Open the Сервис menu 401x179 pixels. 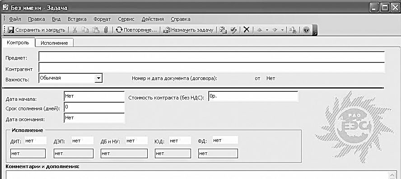click(126, 19)
